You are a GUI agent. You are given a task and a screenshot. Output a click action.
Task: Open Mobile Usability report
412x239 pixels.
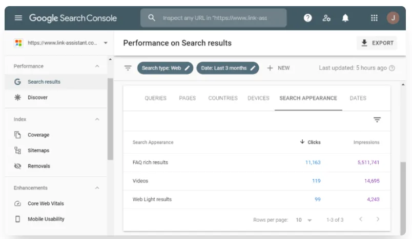point(56,219)
